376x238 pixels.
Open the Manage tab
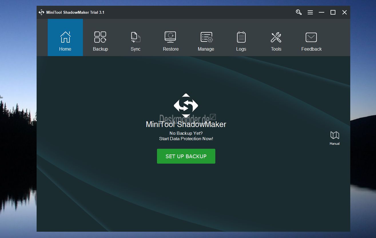pyautogui.click(x=206, y=37)
